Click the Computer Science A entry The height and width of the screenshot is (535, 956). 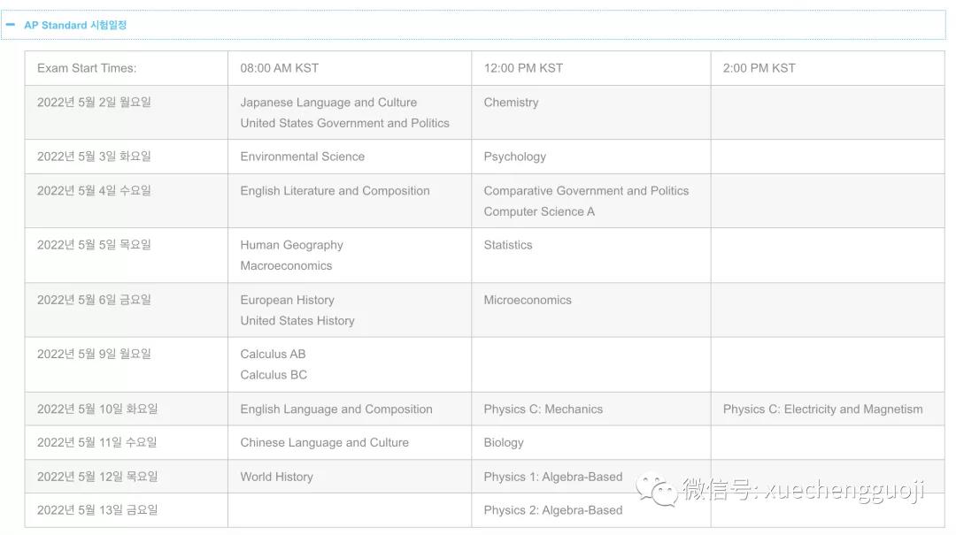[x=539, y=211]
